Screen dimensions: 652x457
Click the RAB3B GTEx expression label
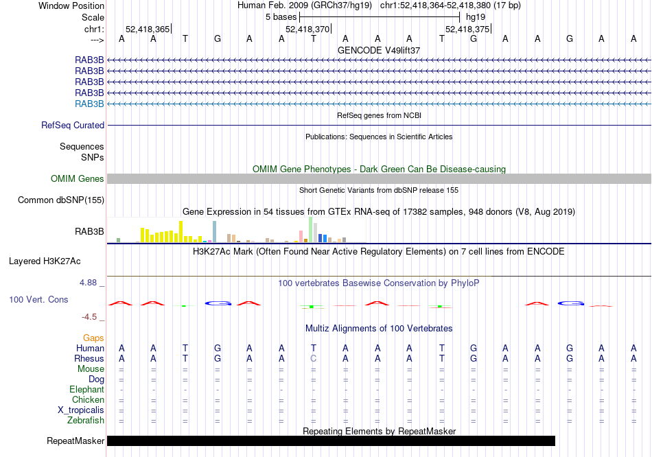click(x=89, y=232)
